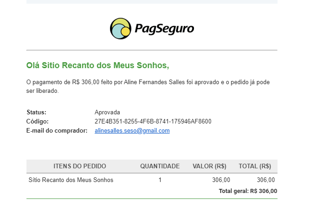Open the alinesalles.seso@gmail.com email link
Screen dimensions: 309x209
click(132, 131)
